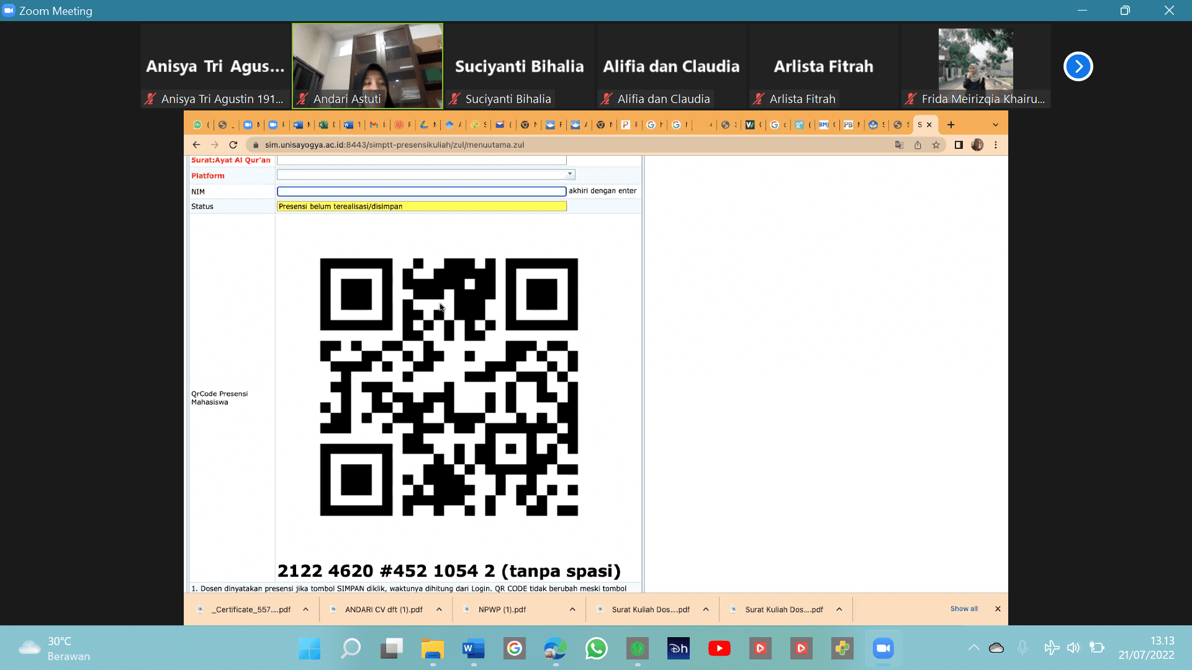Viewport: 1192px width, 670px height.
Task: Switch to the Excel browser tab
Action: coord(323,125)
